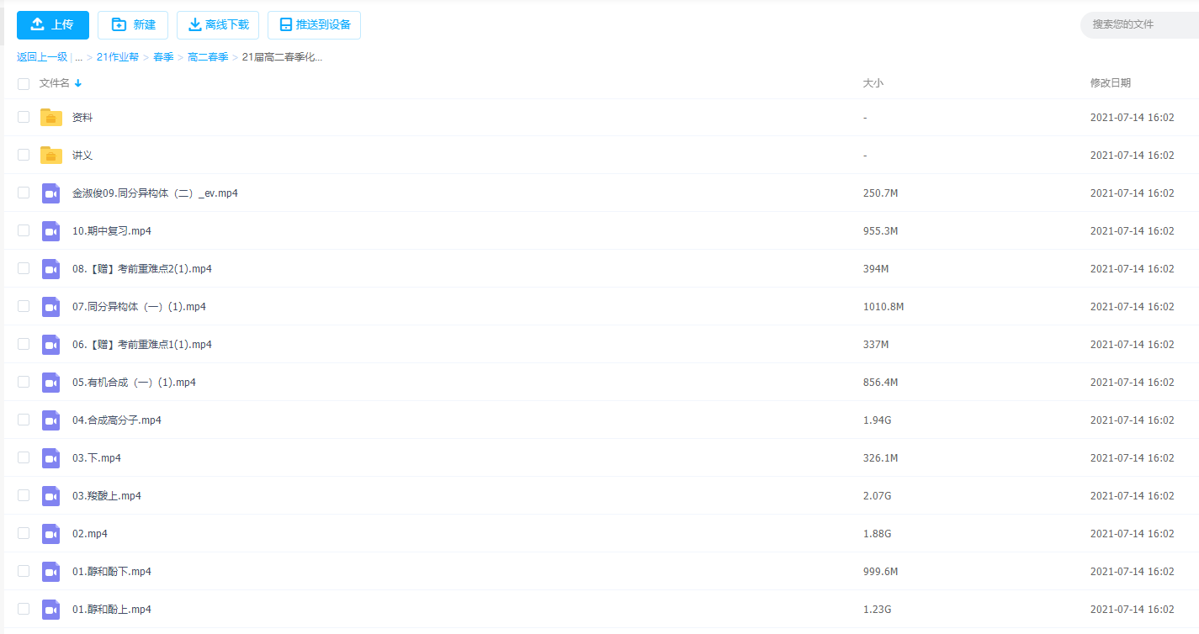Click video icon of 10.期中复习.mp4
1199x634 pixels.
pyautogui.click(x=51, y=231)
